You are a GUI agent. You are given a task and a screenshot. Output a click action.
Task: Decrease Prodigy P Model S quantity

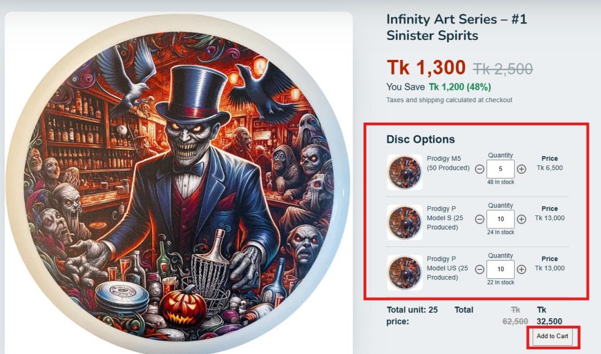click(x=480, y=219)
